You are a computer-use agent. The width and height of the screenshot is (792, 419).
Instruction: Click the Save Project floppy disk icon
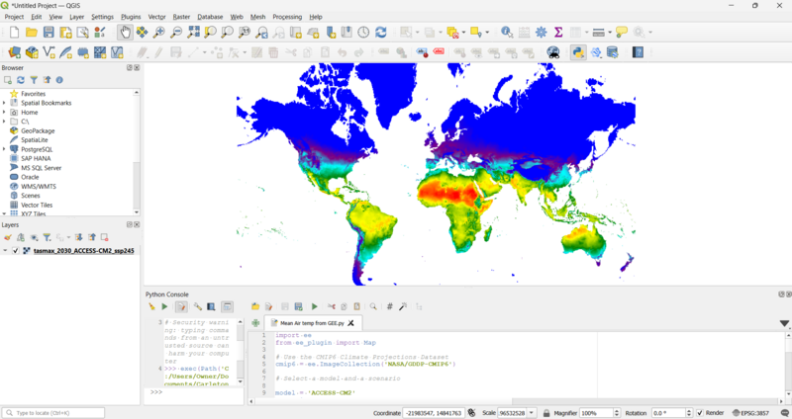pos(49,33)
